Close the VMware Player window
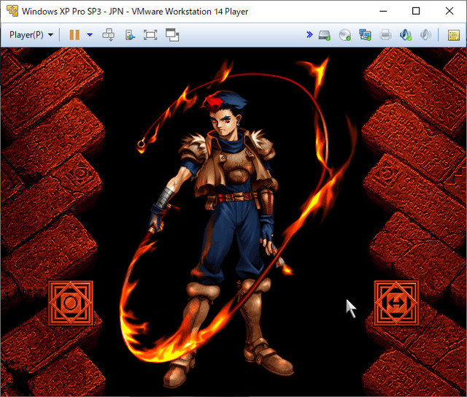This screenshot has width=467, height=397. (449, 12)
